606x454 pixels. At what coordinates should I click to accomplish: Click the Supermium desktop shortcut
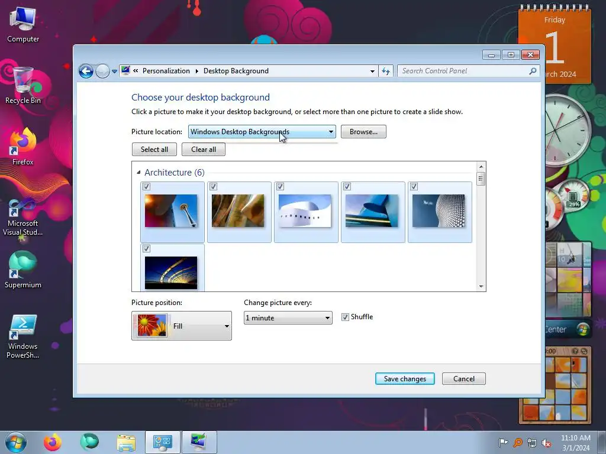(x=23, y=270)
